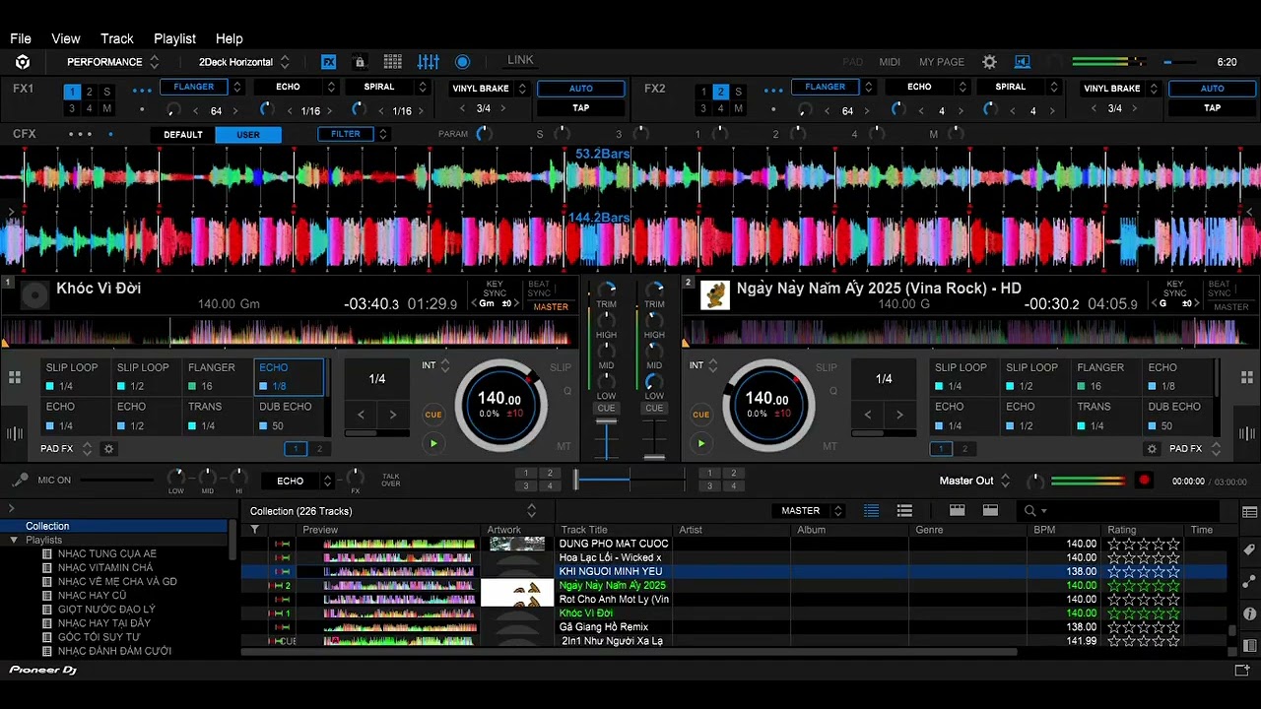
Task: Enable BEAT SYNC on deck 1
Action: [539, 289]
